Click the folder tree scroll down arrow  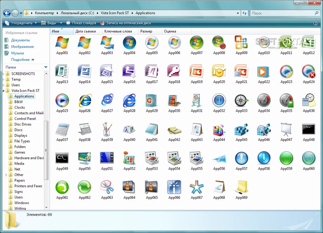click(46, 207)
